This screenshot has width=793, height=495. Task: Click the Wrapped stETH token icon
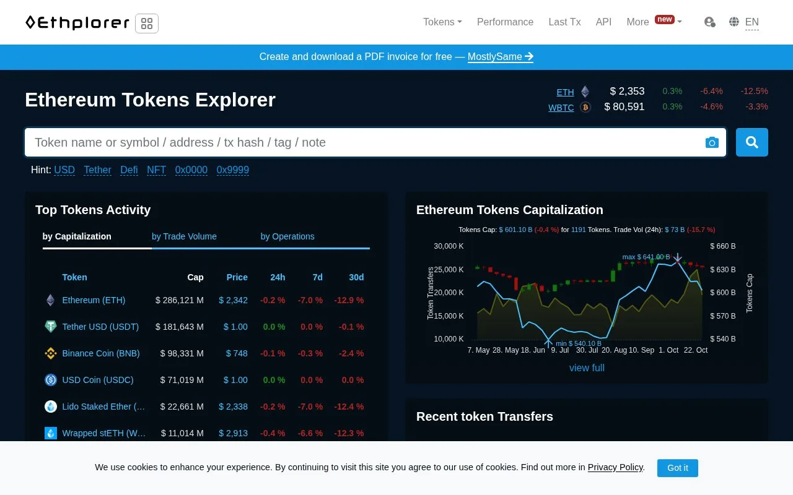(51, 433)
